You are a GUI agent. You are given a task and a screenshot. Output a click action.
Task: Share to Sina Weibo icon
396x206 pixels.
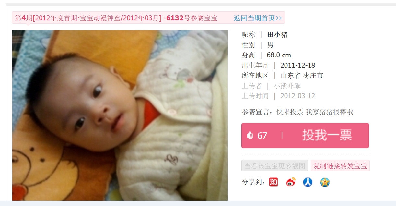[x=291, y=182]
